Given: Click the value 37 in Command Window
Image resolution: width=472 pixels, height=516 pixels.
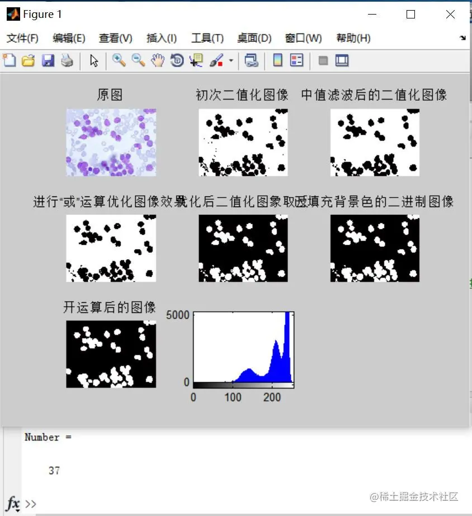Looking at the screenshot, I should pyautogui.click(x=54, y=471).
